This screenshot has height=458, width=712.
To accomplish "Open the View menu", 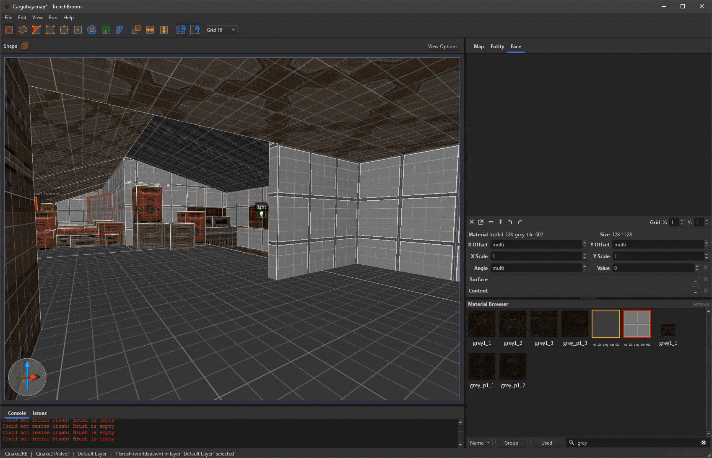I will tap(37, 18).
